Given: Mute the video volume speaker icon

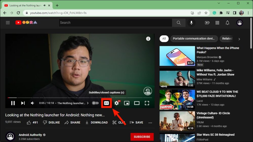Looking at the screenshot, I should (32, 103).
